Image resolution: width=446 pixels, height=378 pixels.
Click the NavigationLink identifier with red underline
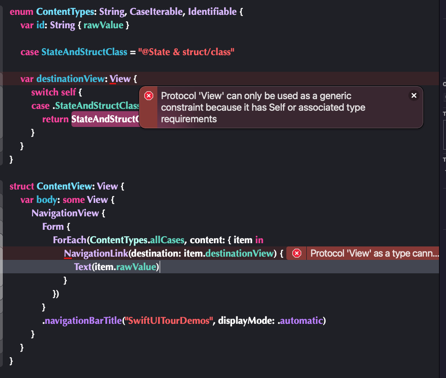(x=96, y=253)
